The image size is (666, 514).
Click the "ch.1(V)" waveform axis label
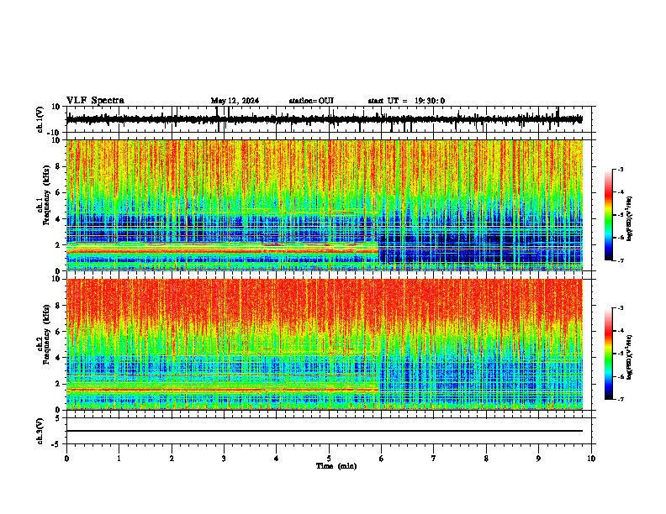[x=40, y=119]
